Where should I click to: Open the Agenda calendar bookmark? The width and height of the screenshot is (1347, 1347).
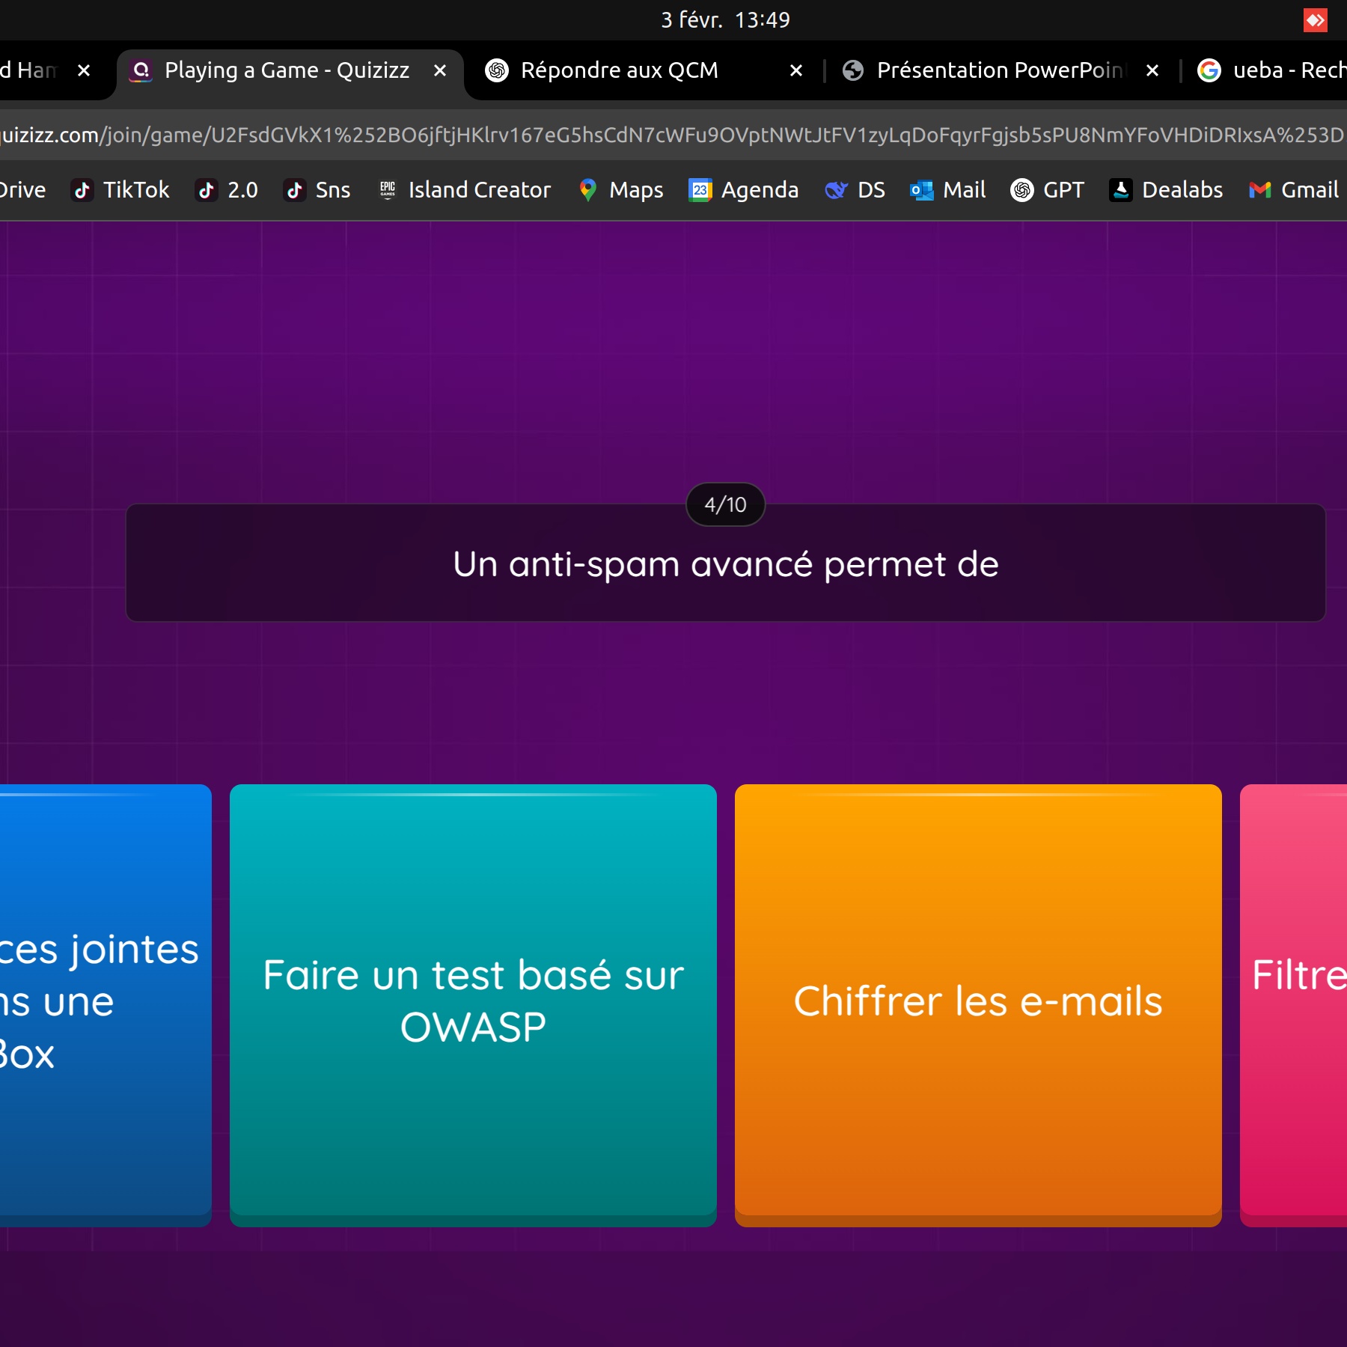pyautogui.click(x=743, y=190)
